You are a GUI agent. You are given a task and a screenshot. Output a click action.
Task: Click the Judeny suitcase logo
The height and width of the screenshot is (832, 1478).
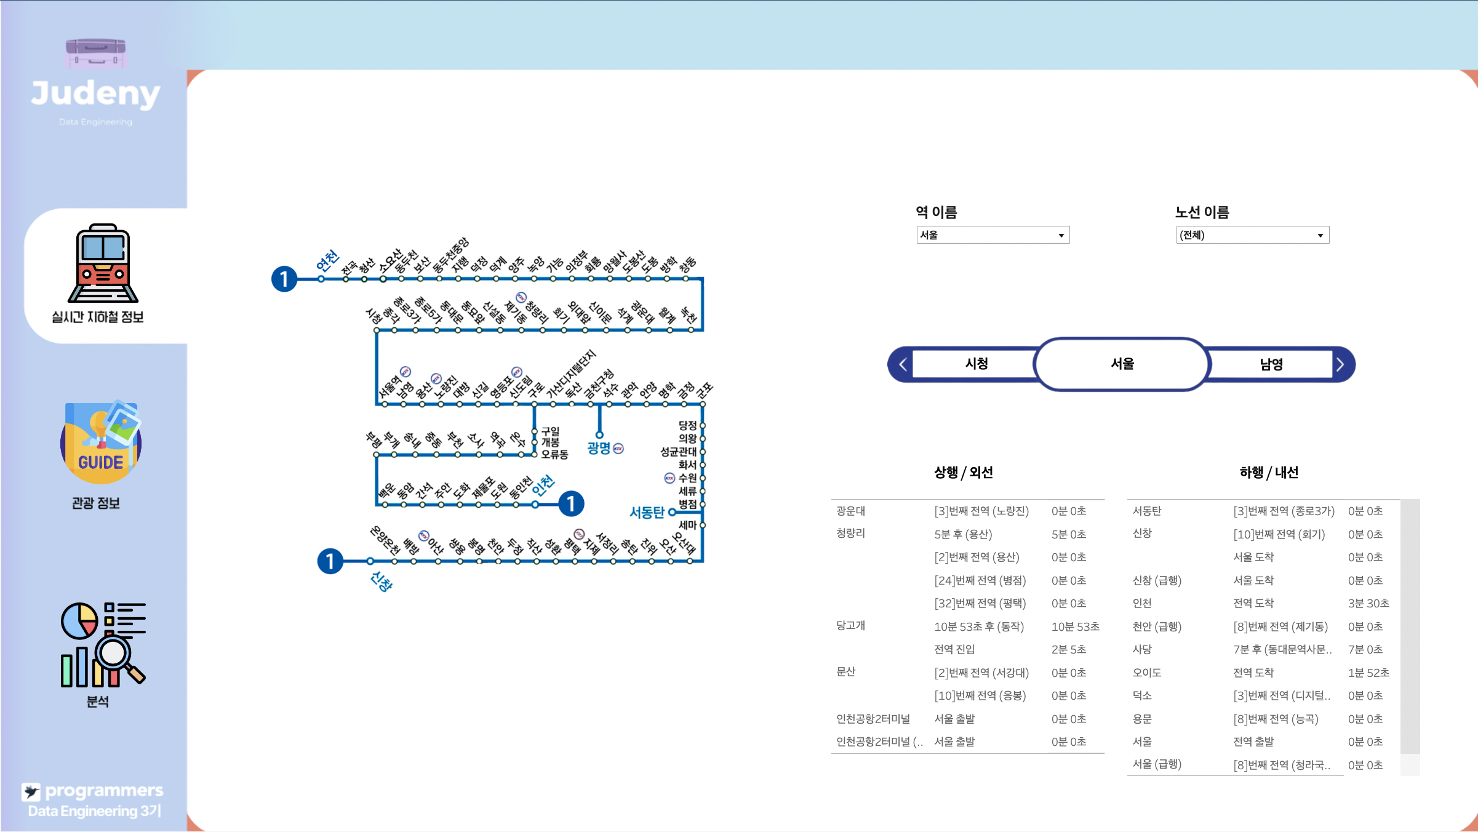coord(96,53)
